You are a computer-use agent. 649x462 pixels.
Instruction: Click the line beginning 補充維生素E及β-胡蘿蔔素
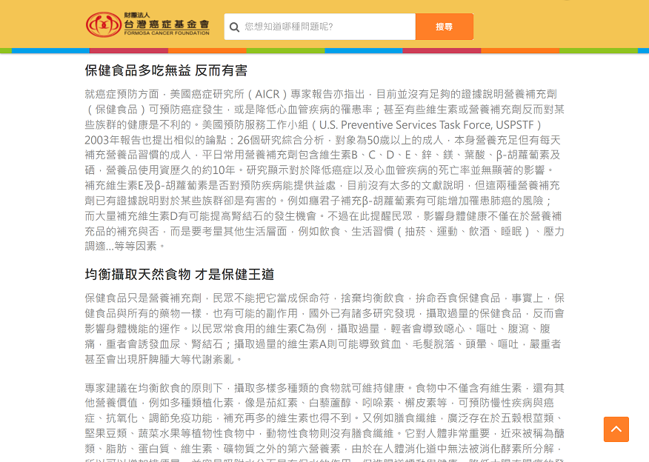(322, 185)
